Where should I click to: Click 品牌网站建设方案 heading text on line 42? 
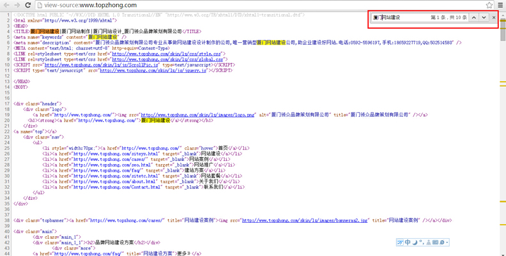click(114, 243)
